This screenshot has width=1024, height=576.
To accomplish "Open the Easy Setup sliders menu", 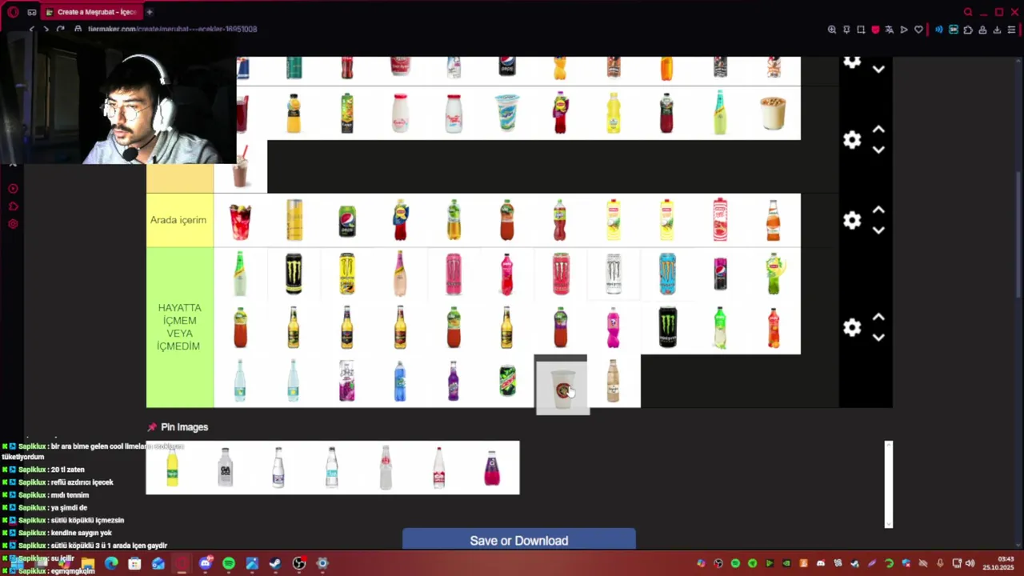I will 1011,30.
